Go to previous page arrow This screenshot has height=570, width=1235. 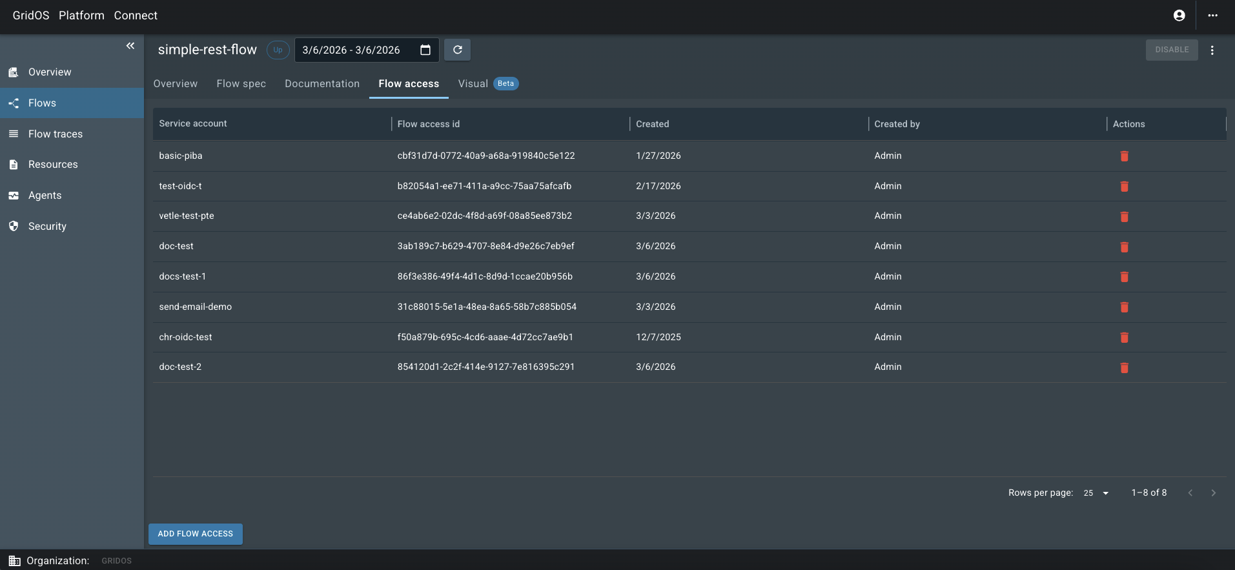pyautogui.click(x=1190, y=493)
